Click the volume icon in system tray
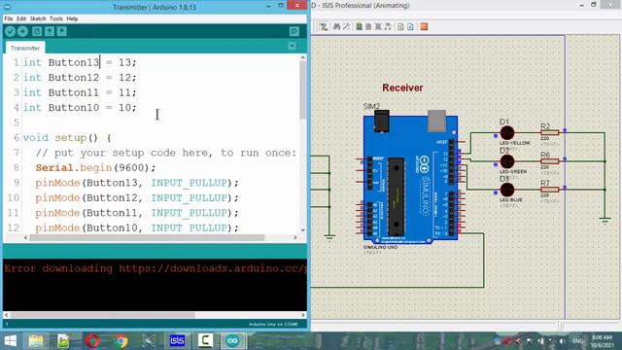Viewport: 622px width, 350px height. 562,341
